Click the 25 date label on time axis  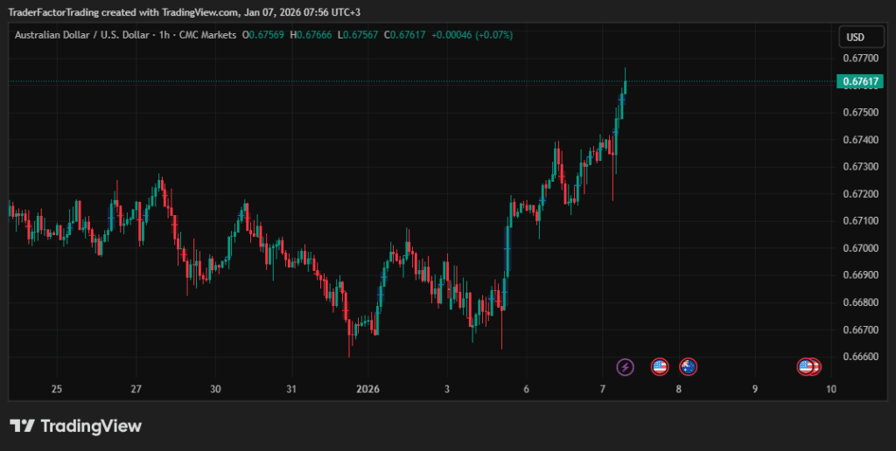click(x=56, y=389)
